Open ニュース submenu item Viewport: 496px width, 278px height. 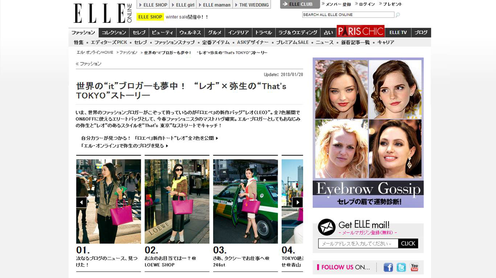[x=324, y=42]
